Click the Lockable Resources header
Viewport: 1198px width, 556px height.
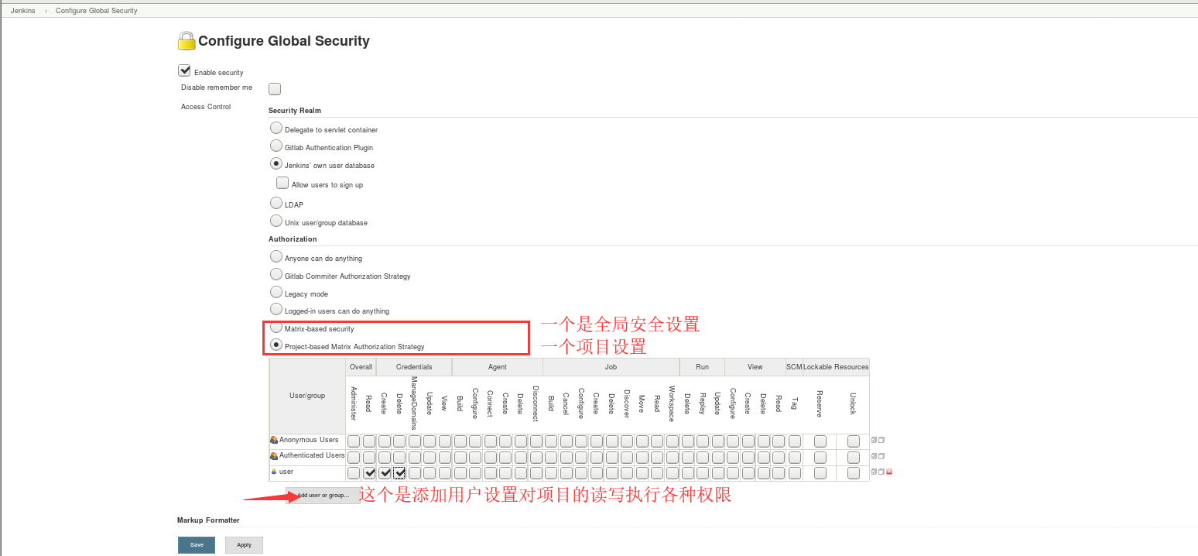tap(836, 367)
